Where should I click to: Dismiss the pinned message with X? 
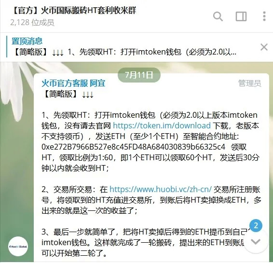tap(264, 47)
